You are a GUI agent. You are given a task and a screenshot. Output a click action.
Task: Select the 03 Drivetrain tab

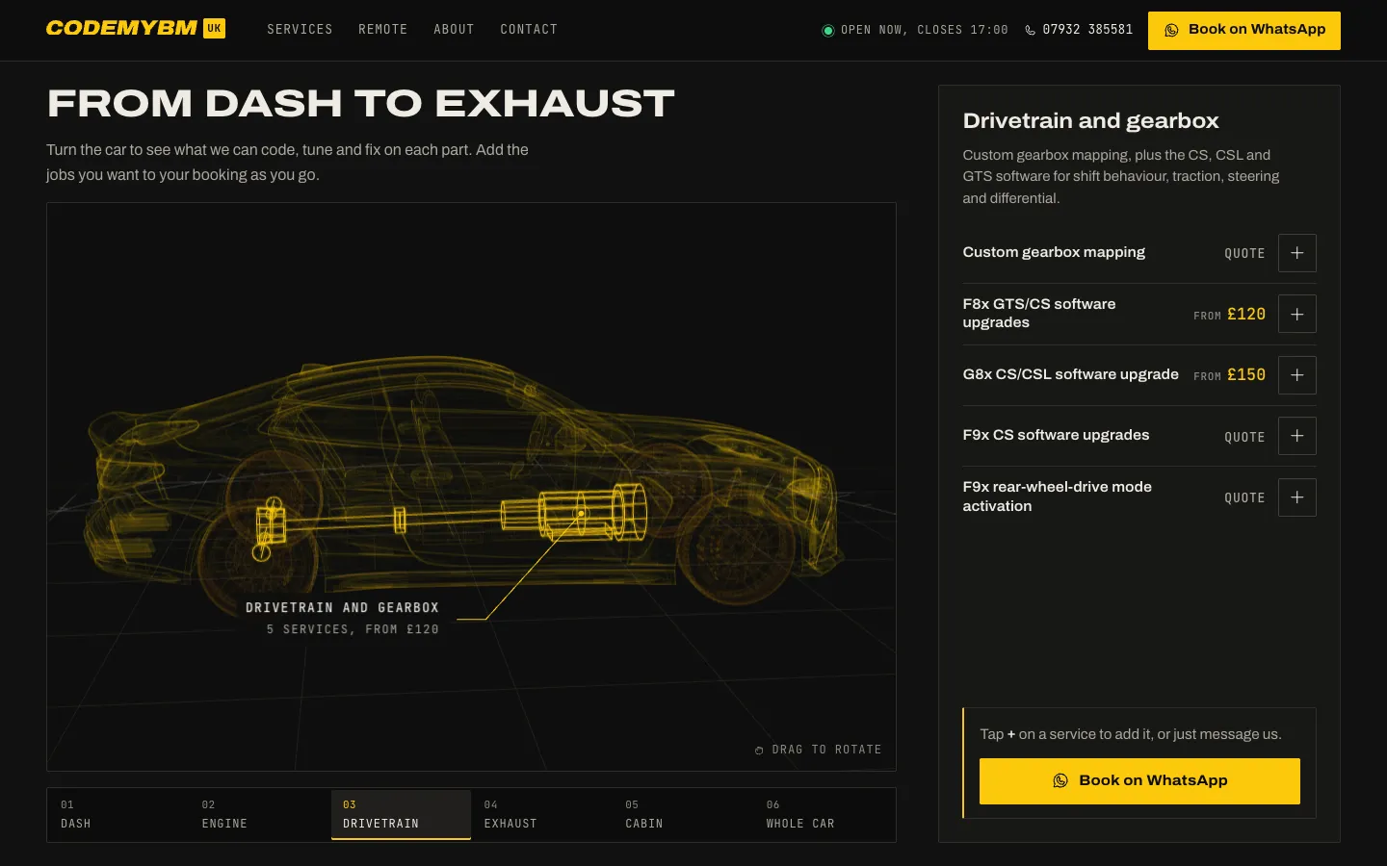pos(401,815)
